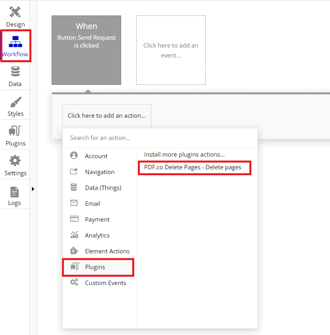Choose Data (Things) action category
The width and height of the screenshot is (330, 335).
(x=103, y=188)
